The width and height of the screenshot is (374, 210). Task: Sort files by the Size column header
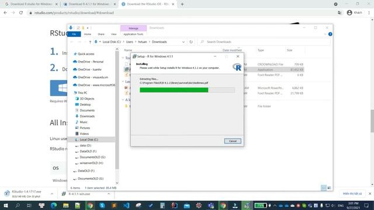[x=290, y=50]
